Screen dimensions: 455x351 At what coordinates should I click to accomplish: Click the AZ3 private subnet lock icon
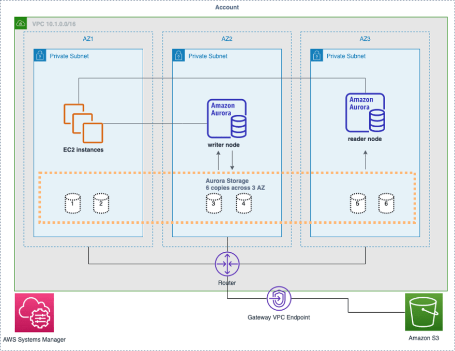tap(317, 55)
